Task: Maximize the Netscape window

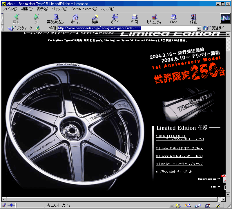Action: (x=223, y=4)
